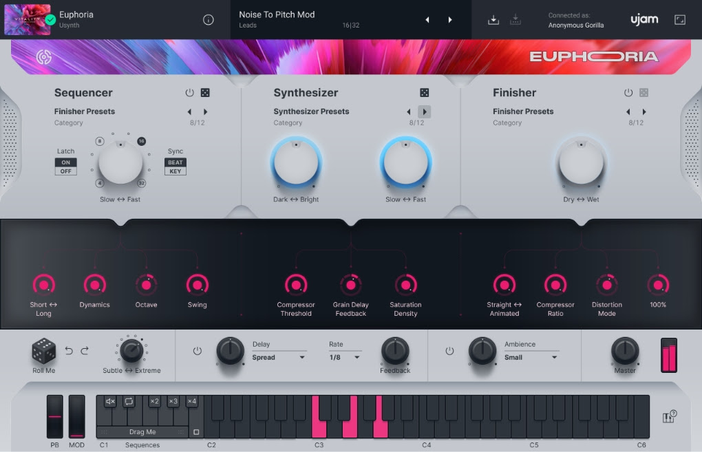Click the Master volume knob
702x452 pixels.
pos(625,351)
